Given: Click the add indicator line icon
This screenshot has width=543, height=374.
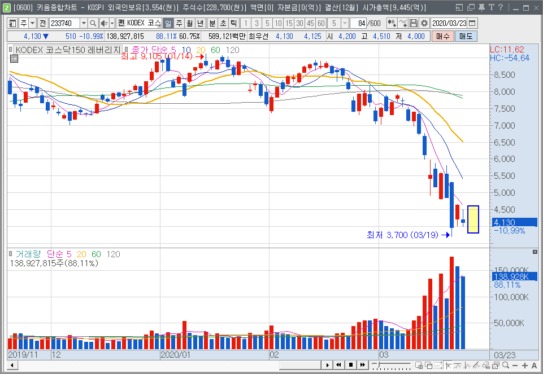Looking at the screenshot, I should 403,23.
